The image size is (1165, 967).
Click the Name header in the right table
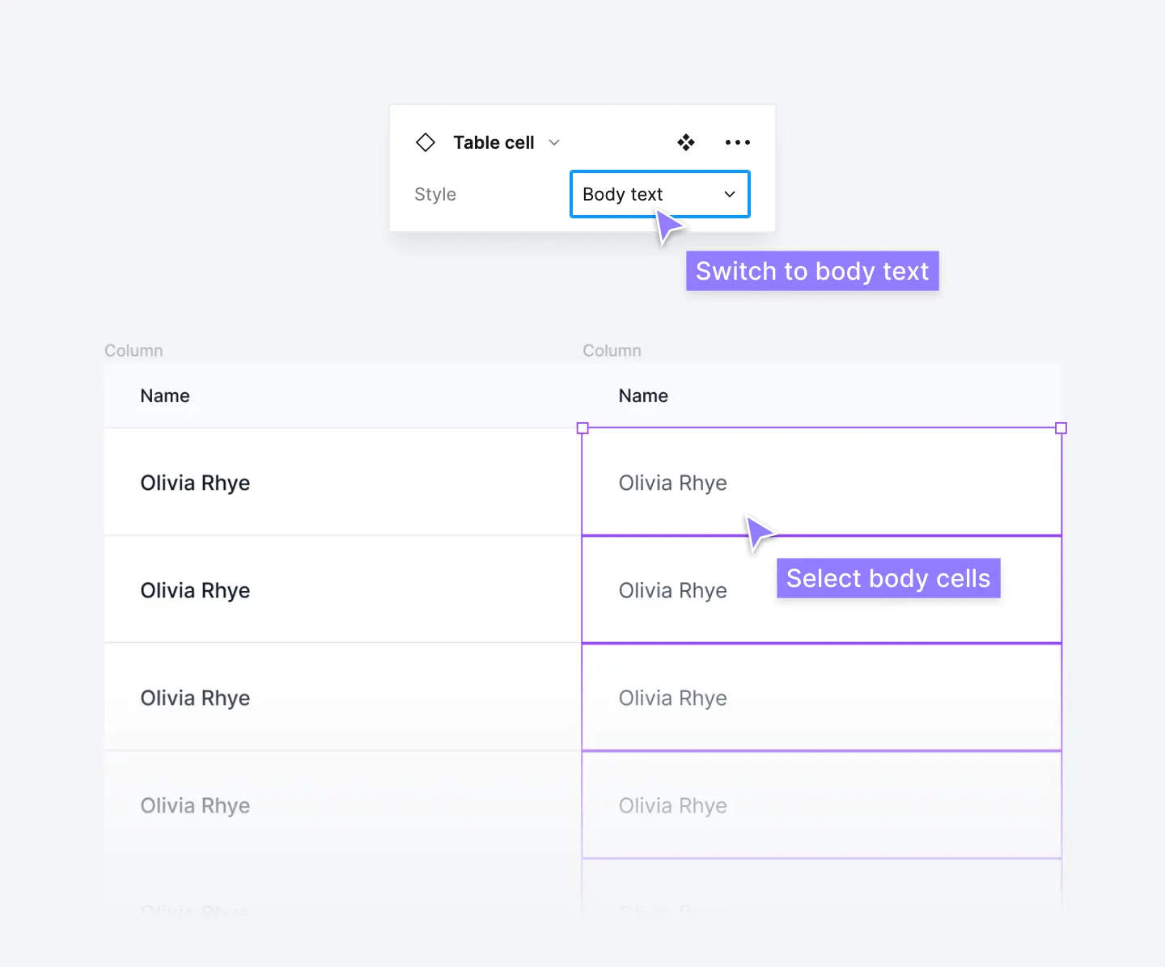tap(643, 395)
